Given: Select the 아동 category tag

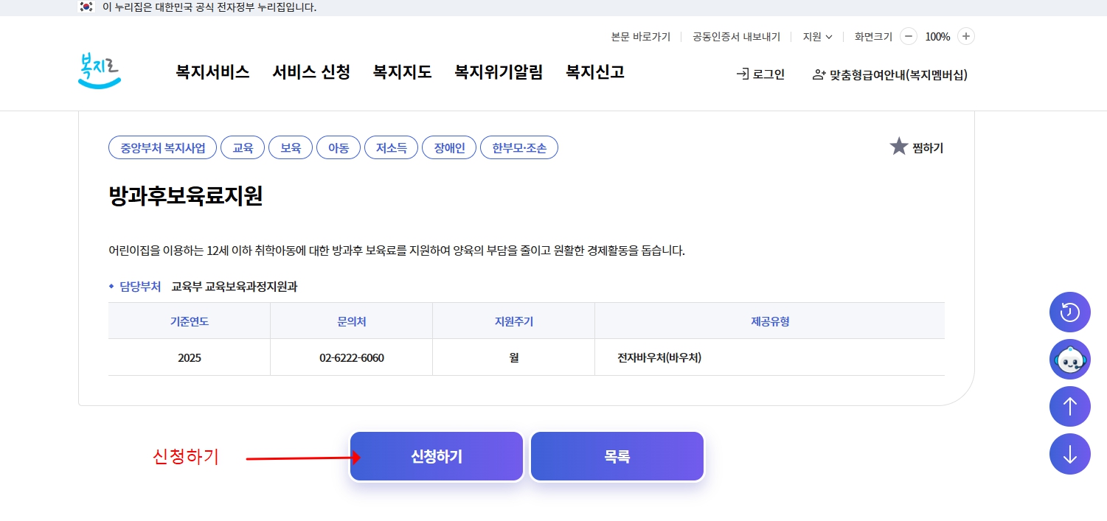Looking at the screenshot, I should (x=338, y=147).
